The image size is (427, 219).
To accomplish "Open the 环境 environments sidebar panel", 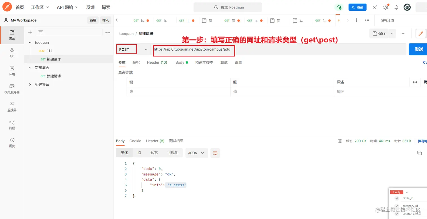I will click(x=12, y=71).
